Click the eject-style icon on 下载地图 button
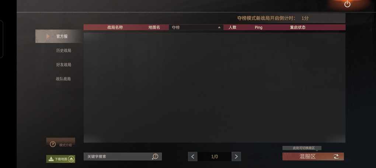The height and width of the screenshot is (168, 376). [71, 159]
